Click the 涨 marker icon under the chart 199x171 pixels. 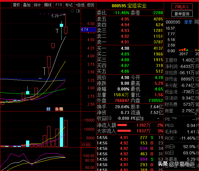point(57,109)
